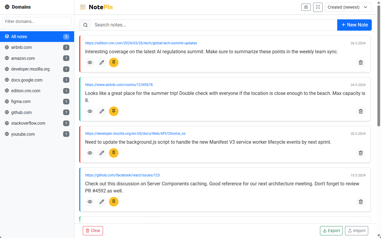Preview the Airbnb note with the eye icon
This screenshot has height=238, width=381.
[90, 111]
